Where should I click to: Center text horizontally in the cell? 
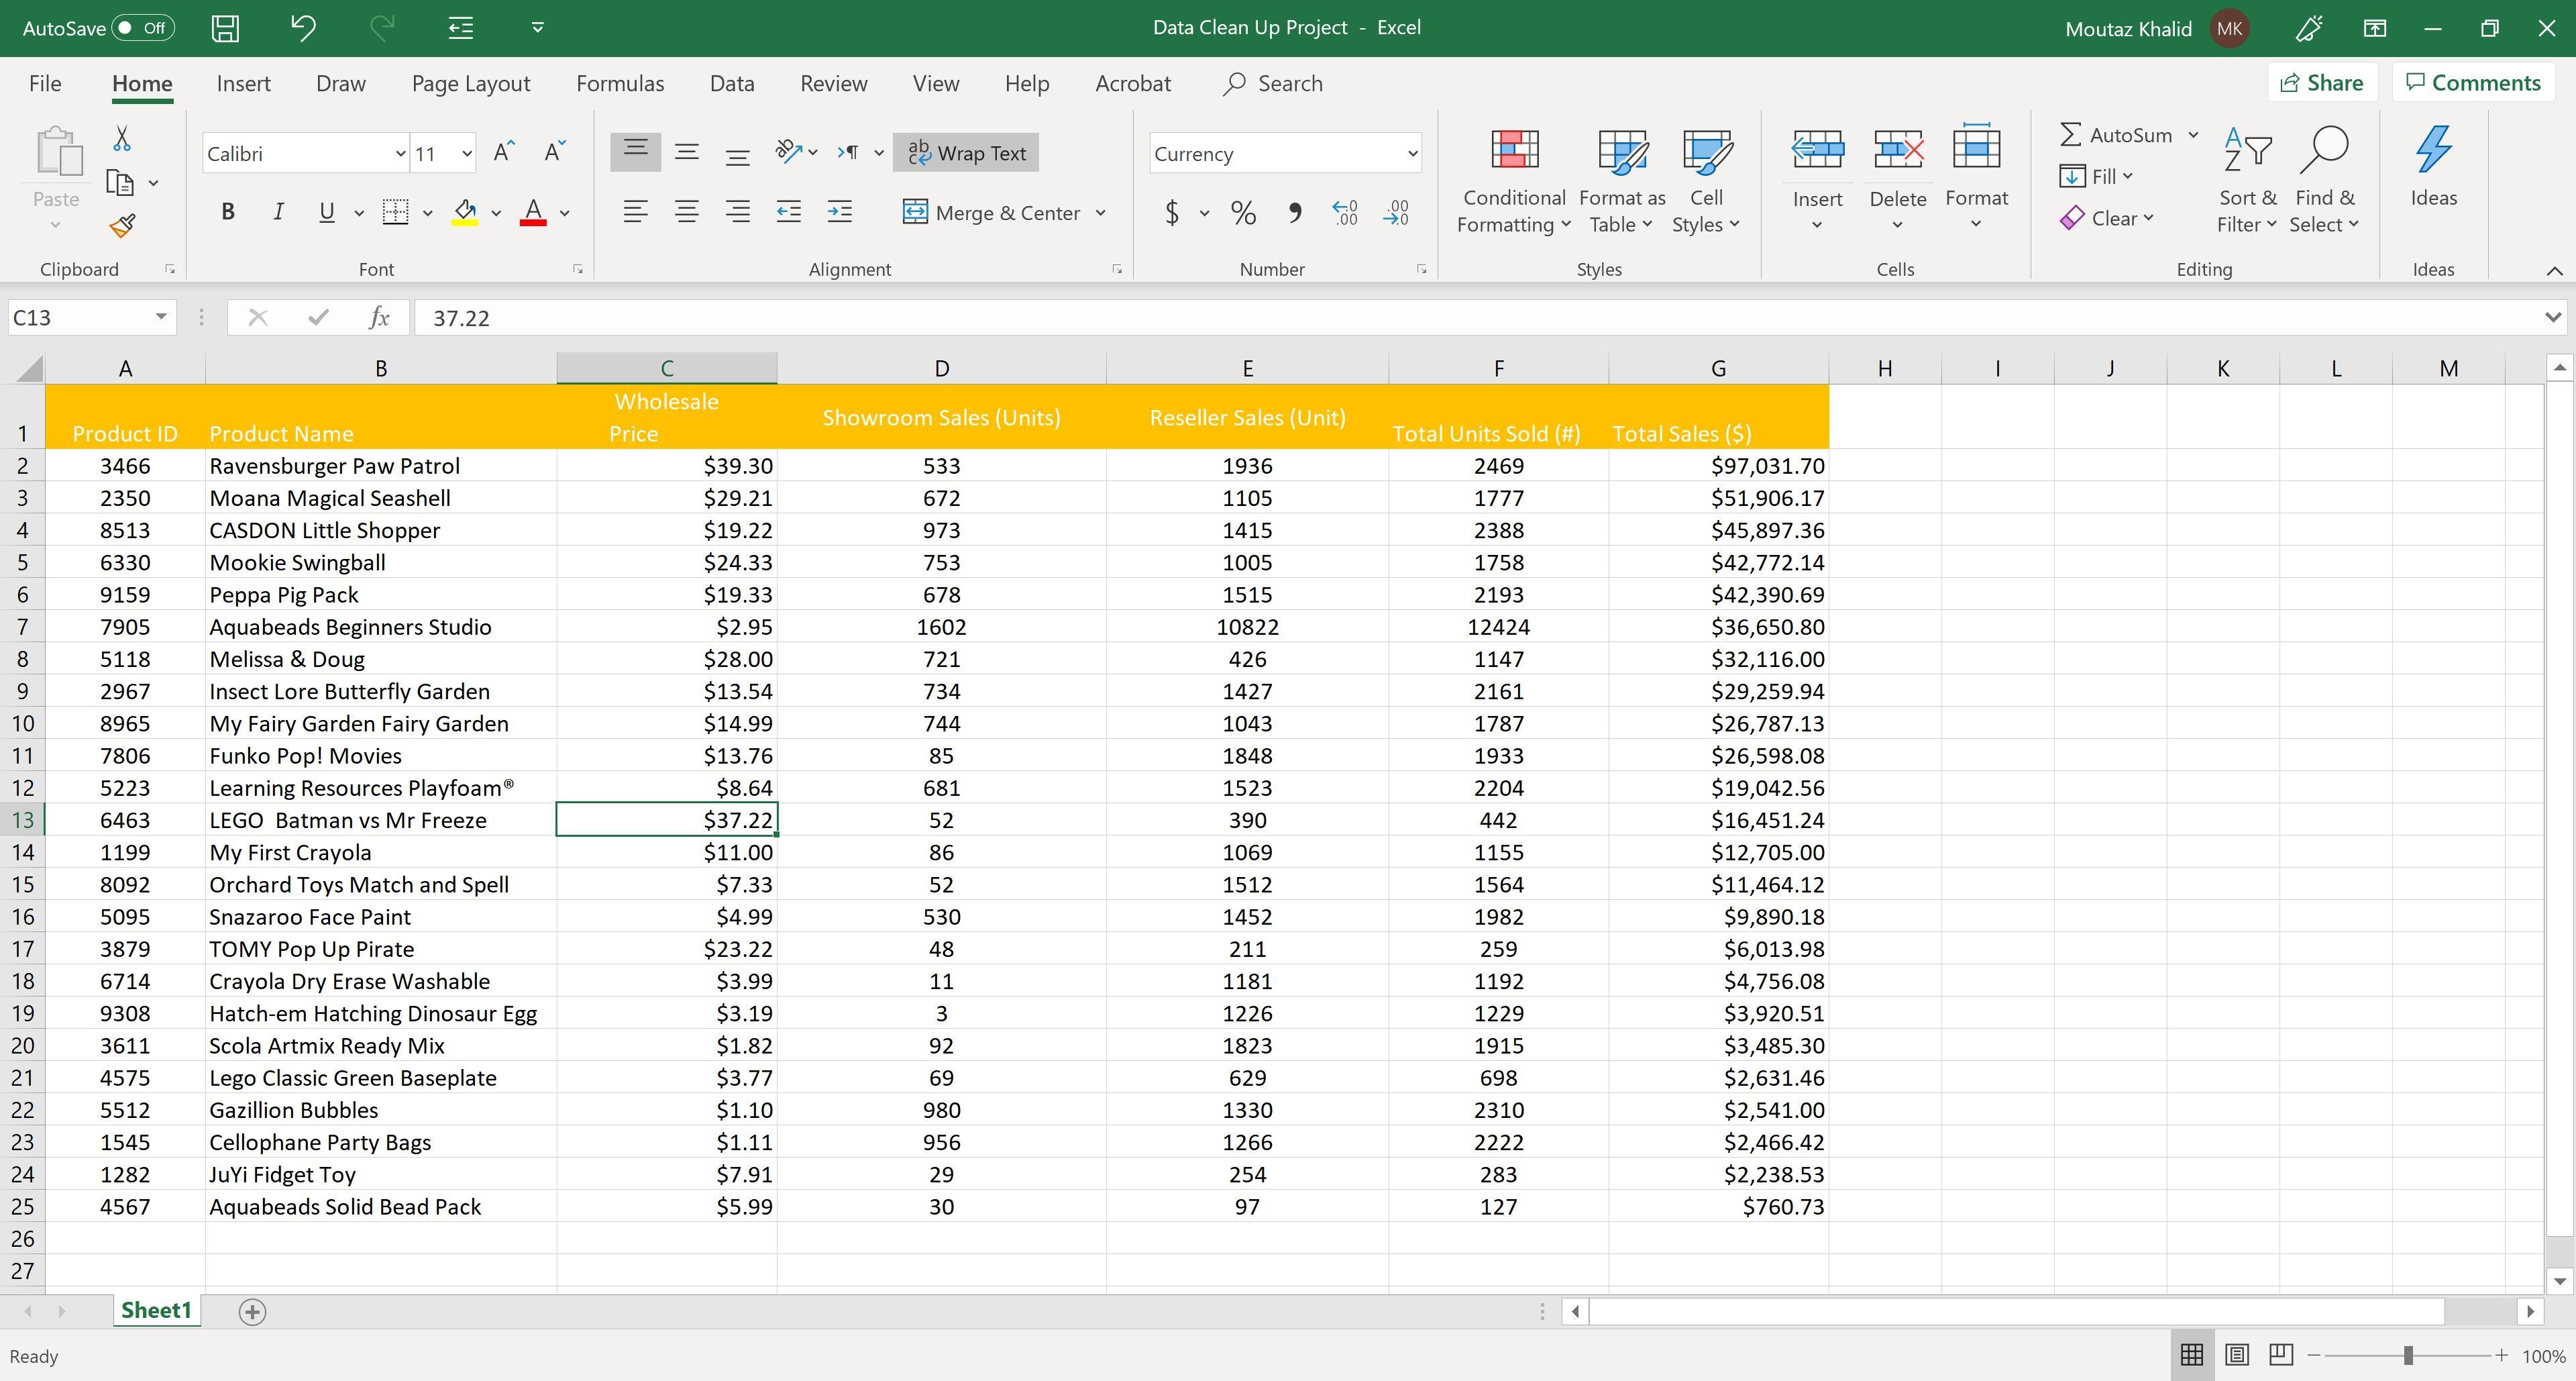point(687,212)
